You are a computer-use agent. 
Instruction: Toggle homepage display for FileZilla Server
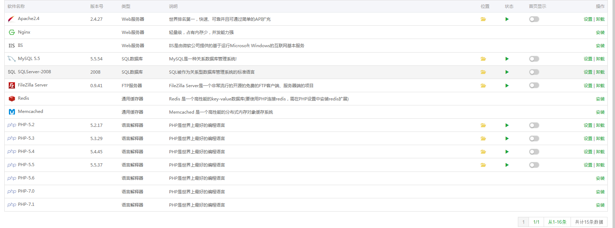[534, 85]
